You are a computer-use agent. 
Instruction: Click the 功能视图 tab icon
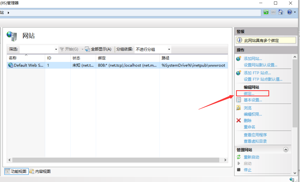click(8, 171)
